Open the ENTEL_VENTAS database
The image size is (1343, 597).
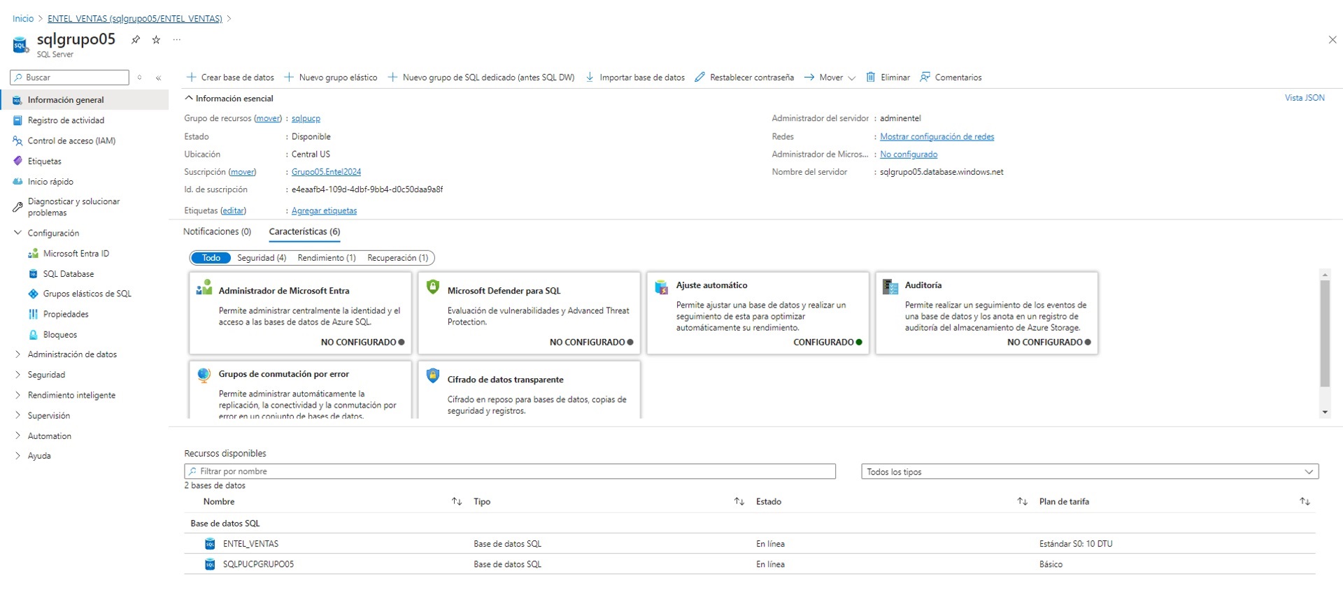pyautogui.click(x=250, y=544)
